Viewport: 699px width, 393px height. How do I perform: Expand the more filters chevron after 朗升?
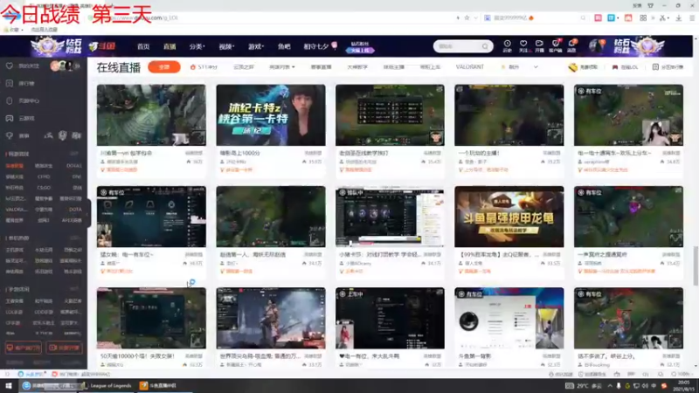536,67
